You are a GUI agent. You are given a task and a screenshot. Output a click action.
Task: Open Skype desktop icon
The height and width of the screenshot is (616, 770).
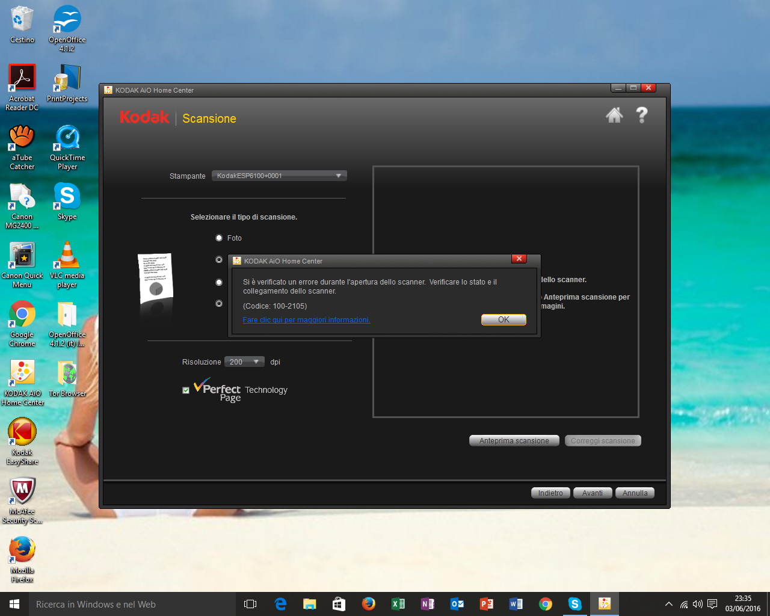[x=67, y=201]
